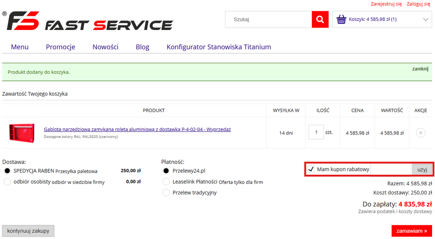Click the shopping basket icon

coord(341,20)
